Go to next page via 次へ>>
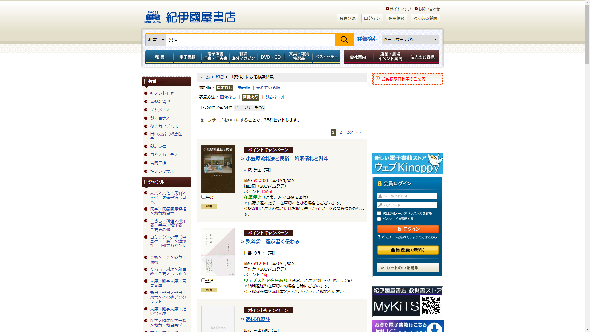The width and height of the screenshot is (590, 332). pos(354,132)
